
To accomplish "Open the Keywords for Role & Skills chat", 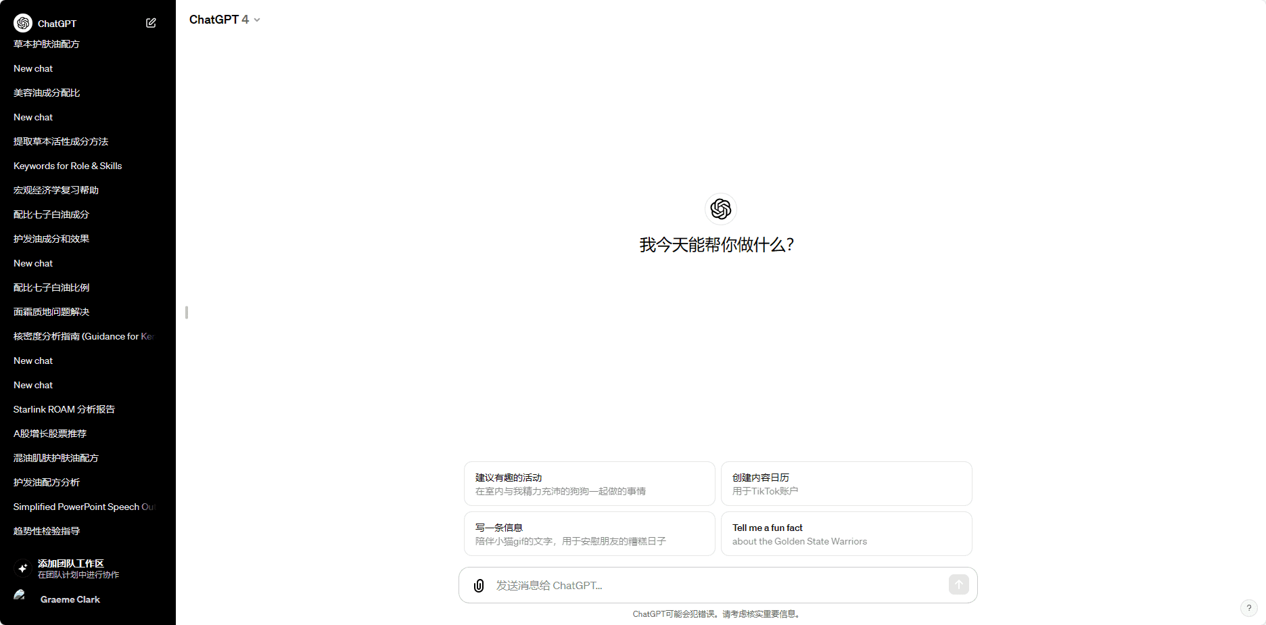I will pyautogui.click(x=68, y=166).
